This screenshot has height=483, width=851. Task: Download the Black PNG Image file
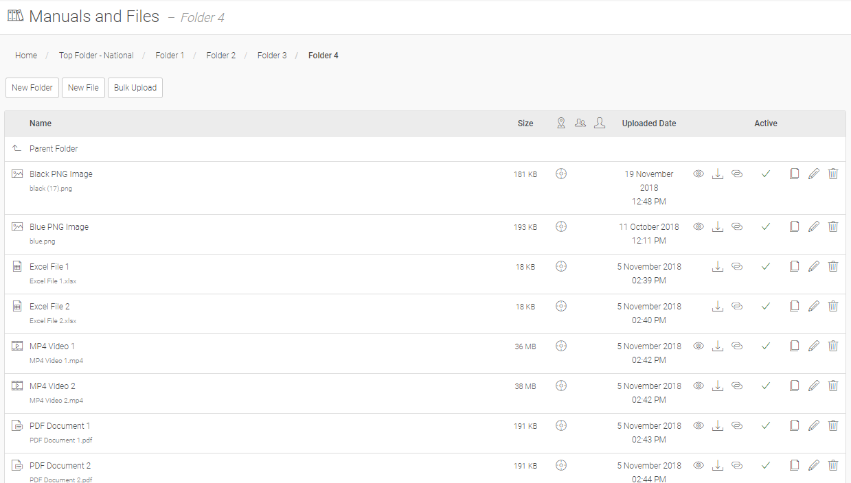point(718,174)
